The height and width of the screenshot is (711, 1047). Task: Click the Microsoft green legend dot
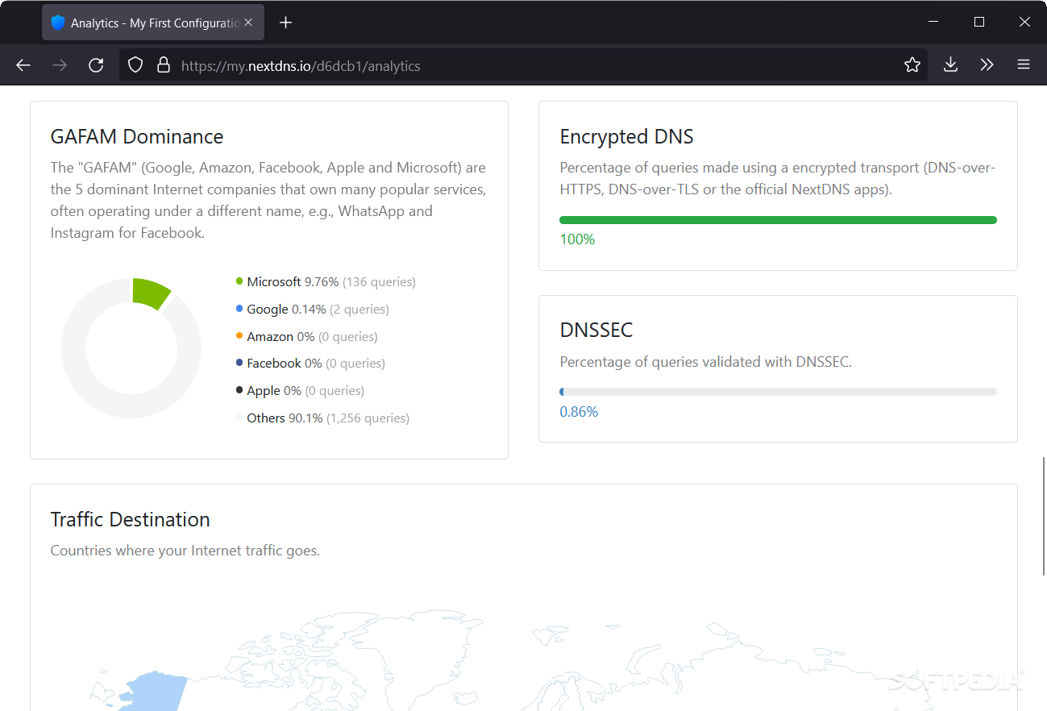coord(239,281)
